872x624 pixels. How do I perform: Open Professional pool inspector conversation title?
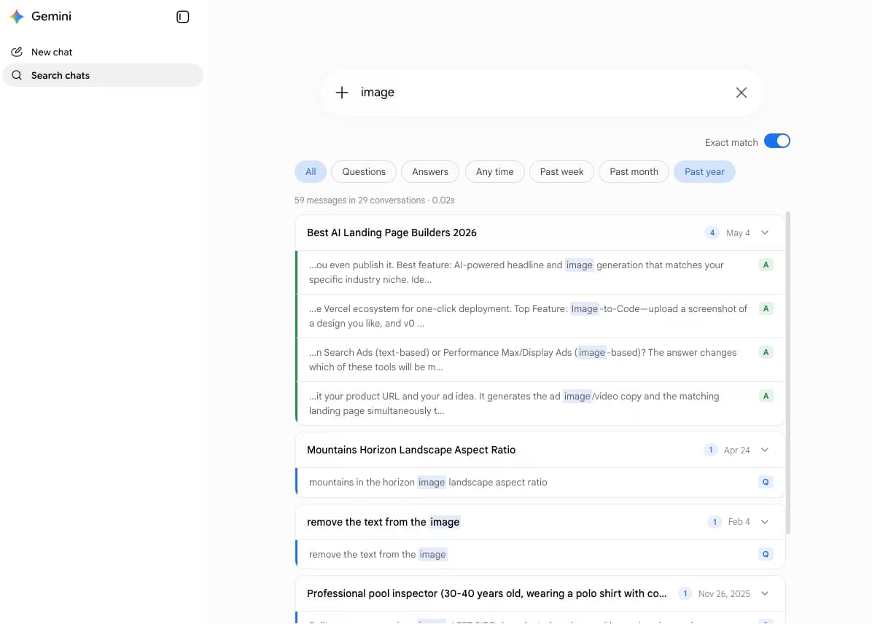tap(486, 593)
